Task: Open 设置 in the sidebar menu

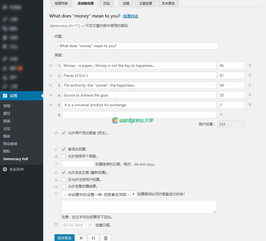Action: [x=22, y=96]
